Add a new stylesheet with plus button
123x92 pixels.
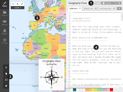119,8
